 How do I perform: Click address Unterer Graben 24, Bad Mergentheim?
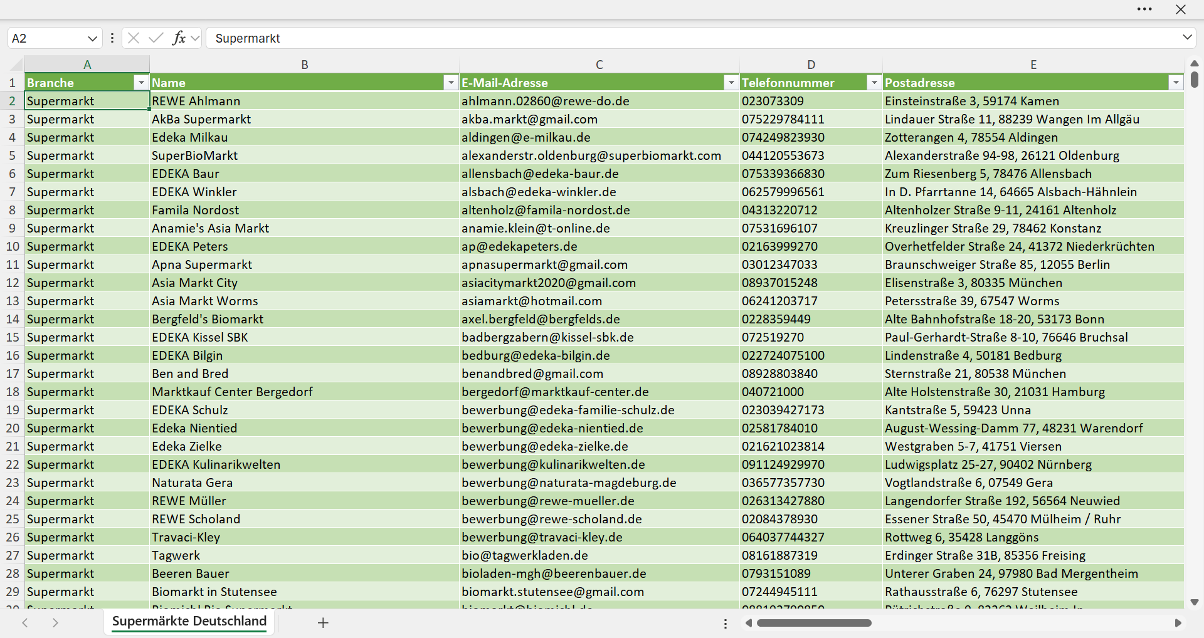(x=1033, y=573)
